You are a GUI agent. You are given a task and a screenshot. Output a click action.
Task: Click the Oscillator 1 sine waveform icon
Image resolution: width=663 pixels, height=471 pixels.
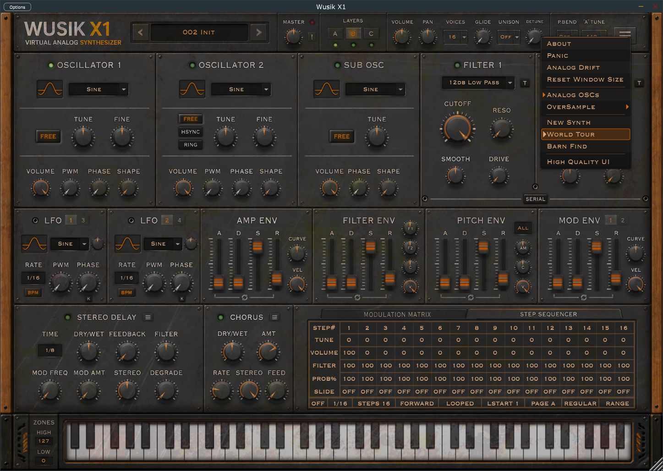pyautogui.click(x=49, y=89)
